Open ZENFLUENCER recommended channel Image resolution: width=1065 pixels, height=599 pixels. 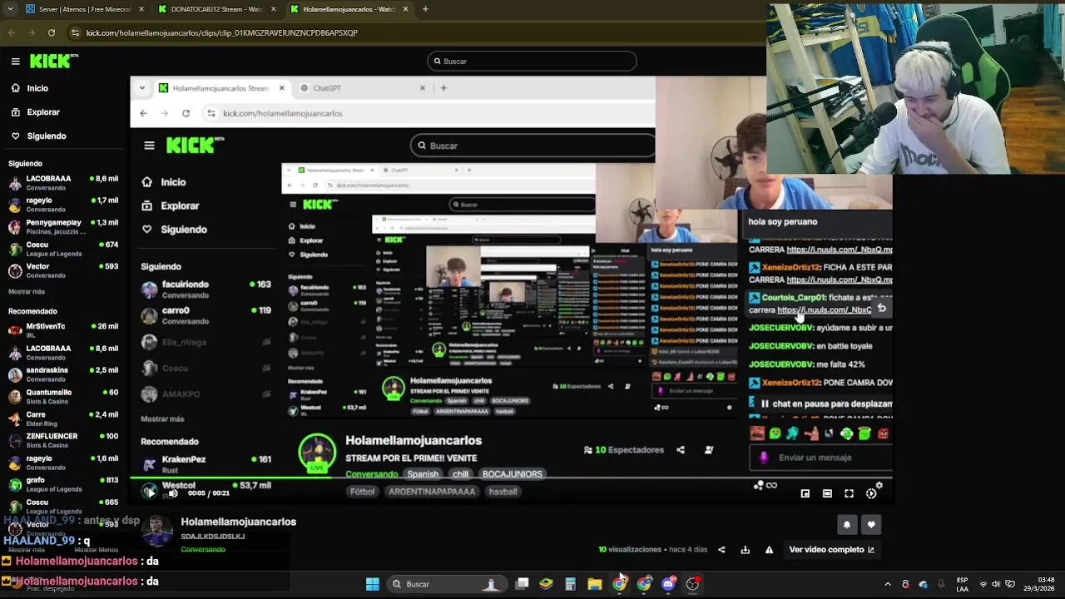(63, 440)
